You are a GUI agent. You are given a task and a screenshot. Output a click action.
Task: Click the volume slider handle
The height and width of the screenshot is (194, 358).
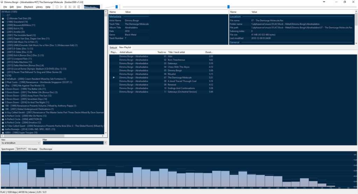tap(116, 7)
